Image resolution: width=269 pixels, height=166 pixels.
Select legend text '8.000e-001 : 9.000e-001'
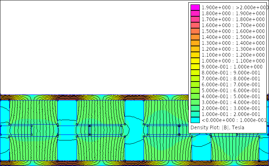231,73
